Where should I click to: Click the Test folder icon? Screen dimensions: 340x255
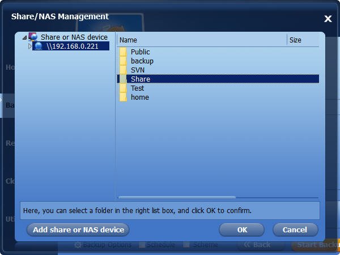pyautogui.click(x=123, y=88)
